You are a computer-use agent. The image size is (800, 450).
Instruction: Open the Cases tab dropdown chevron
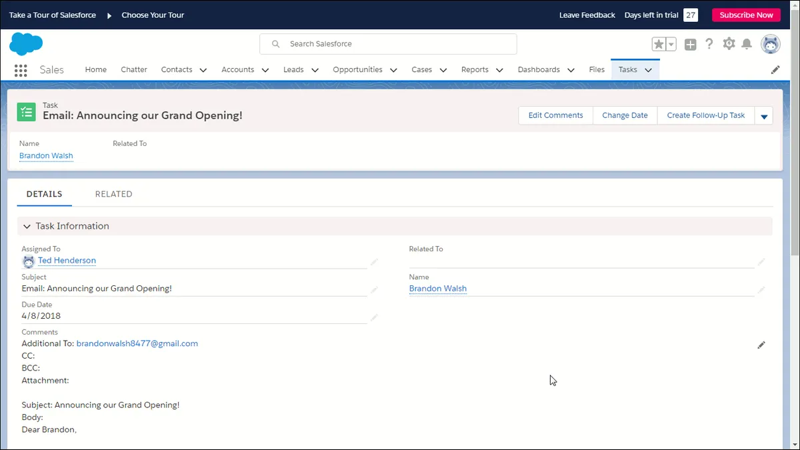point(443,70)
